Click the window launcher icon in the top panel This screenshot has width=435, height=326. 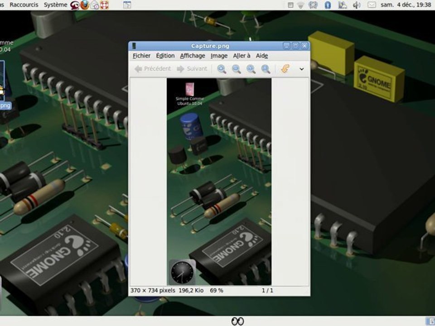pyautogui.click(x=127, y=5)
